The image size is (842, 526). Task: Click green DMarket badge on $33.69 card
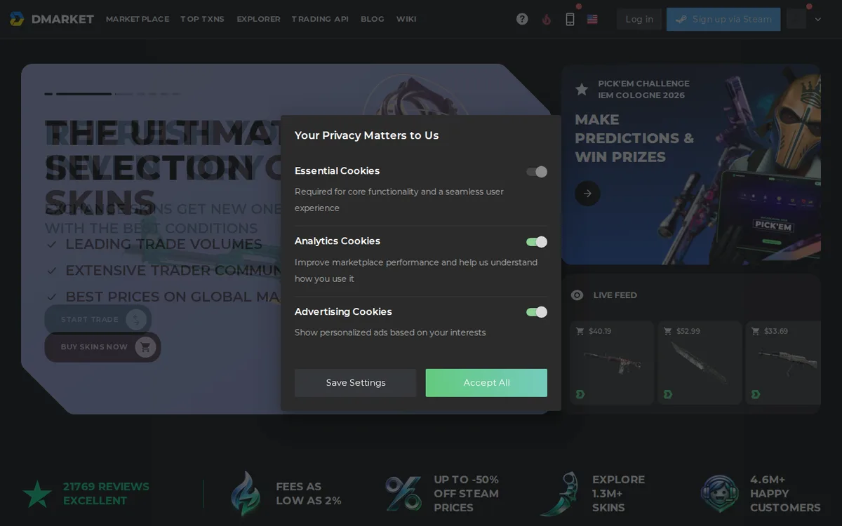click(x=756, y=394)
